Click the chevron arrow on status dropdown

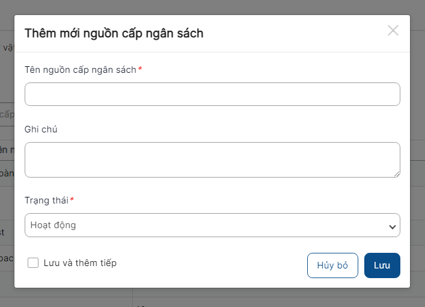click(x=393, y=227)
